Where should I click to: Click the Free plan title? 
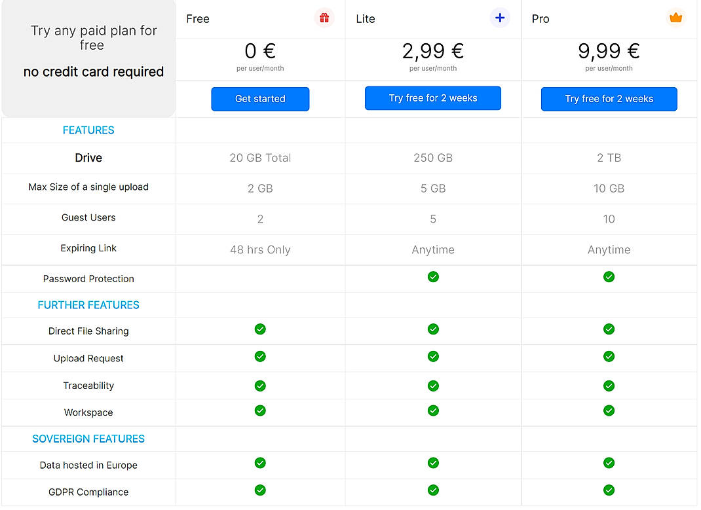click(198, 19)
